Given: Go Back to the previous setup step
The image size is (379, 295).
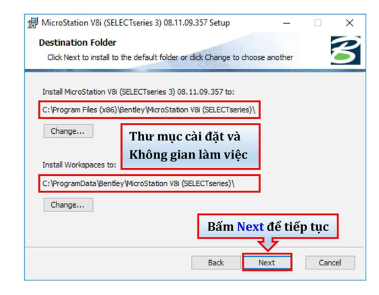Looking at the screenshot, I should 216,263.
